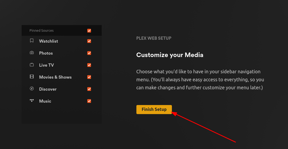Click the Watchlist bookmark icon
Viewport: 288px width, 149px height.
[32, 41]
